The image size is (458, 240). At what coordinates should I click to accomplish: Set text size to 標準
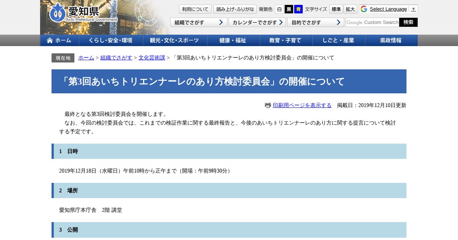pos(336,9)
